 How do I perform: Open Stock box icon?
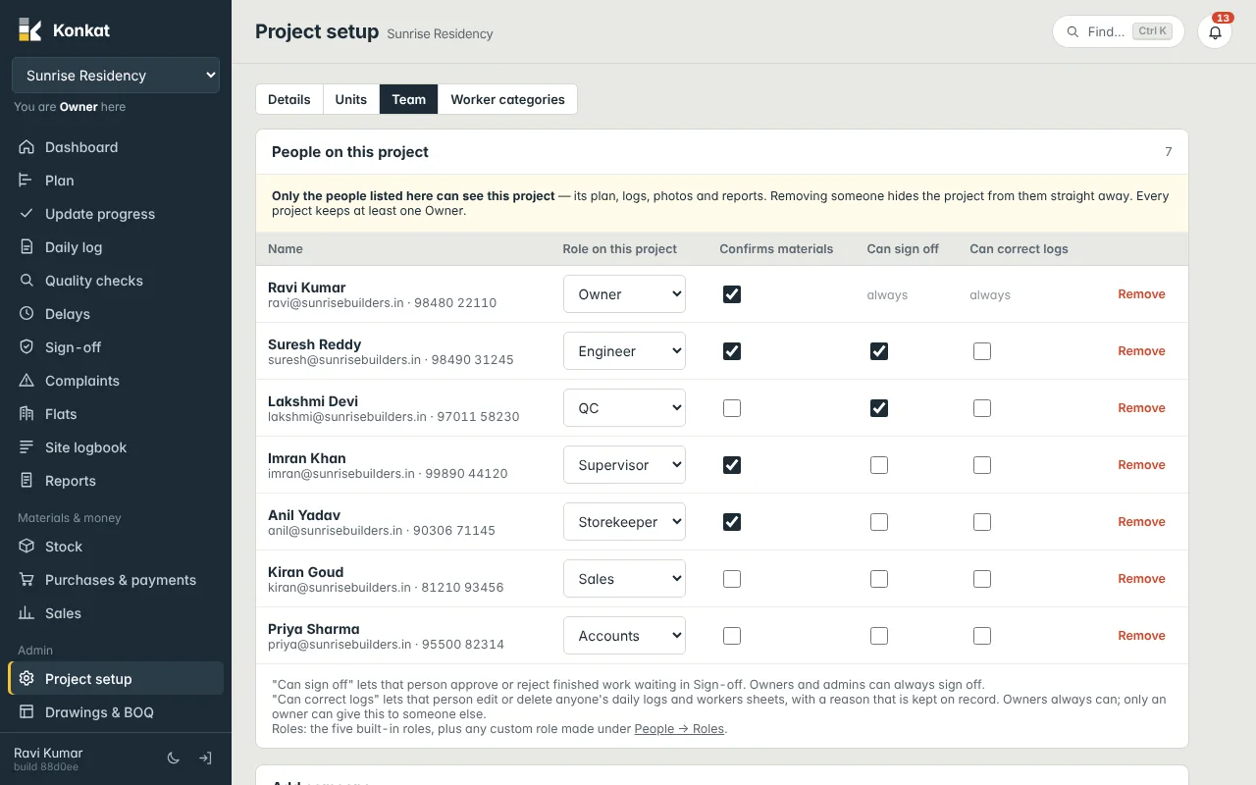point(26,547)
